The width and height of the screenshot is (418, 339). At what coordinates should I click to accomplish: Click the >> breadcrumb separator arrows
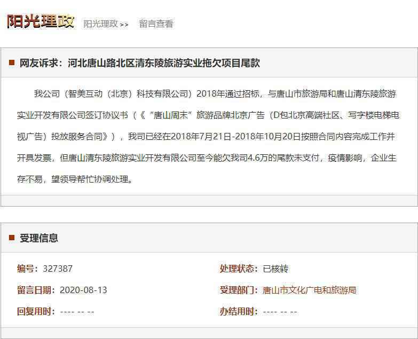pyautogui.click(x=124, y=25)
